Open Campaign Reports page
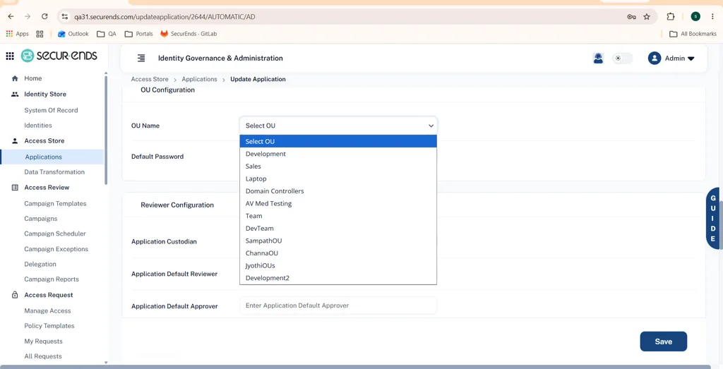The image size is (723, 369). 52,279
